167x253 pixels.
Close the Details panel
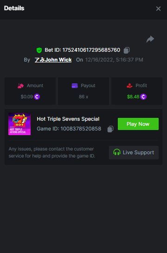[x=158, y=8]
